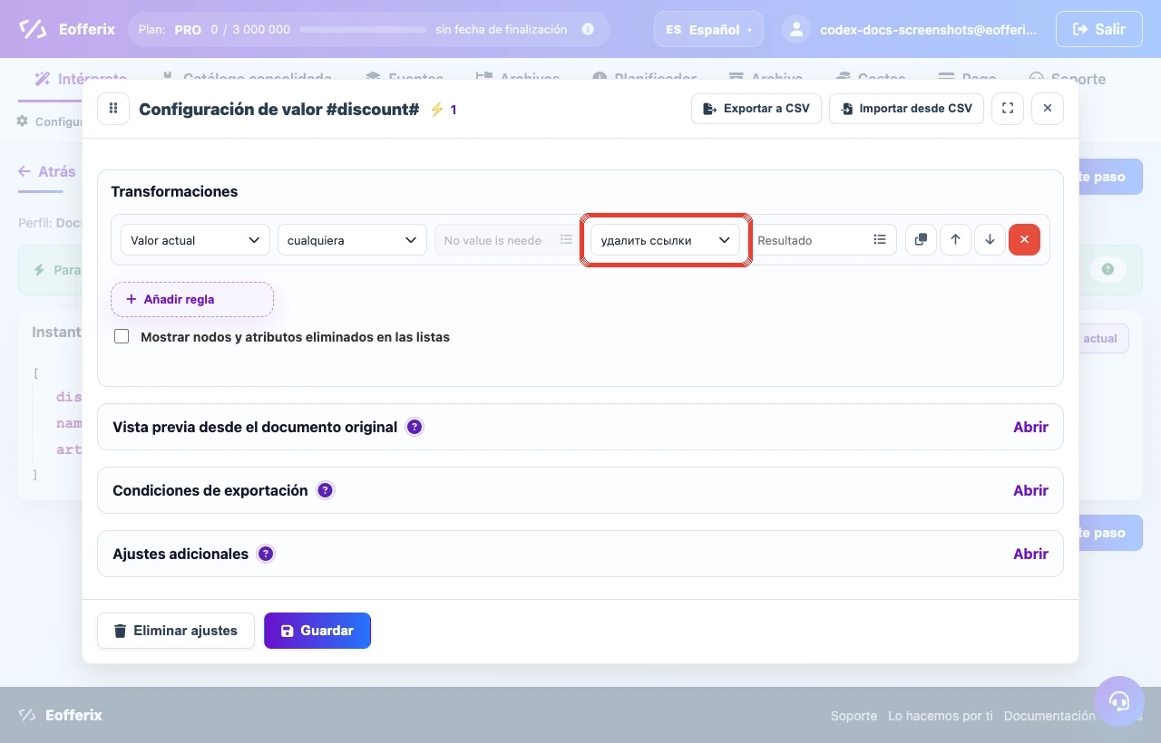1161x743 pixels.
Task: Toggle fullscreen mode of the dialog
Action: [x=1008, y=109]
